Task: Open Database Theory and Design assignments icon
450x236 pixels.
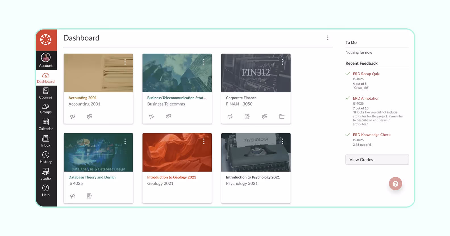Action: [x=90, y=196]
